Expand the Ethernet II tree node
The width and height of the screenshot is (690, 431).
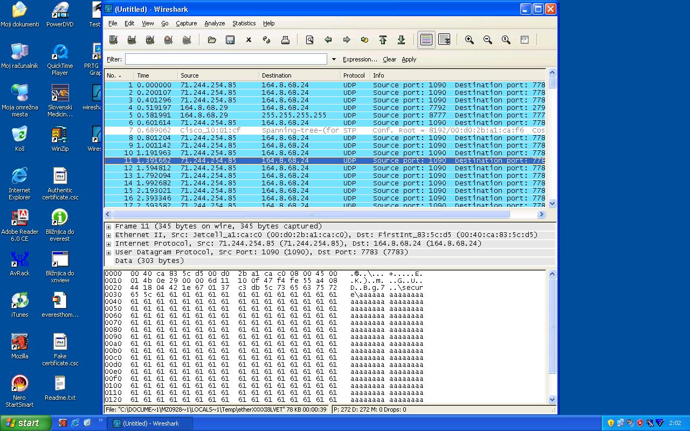(x=109, y=235)
